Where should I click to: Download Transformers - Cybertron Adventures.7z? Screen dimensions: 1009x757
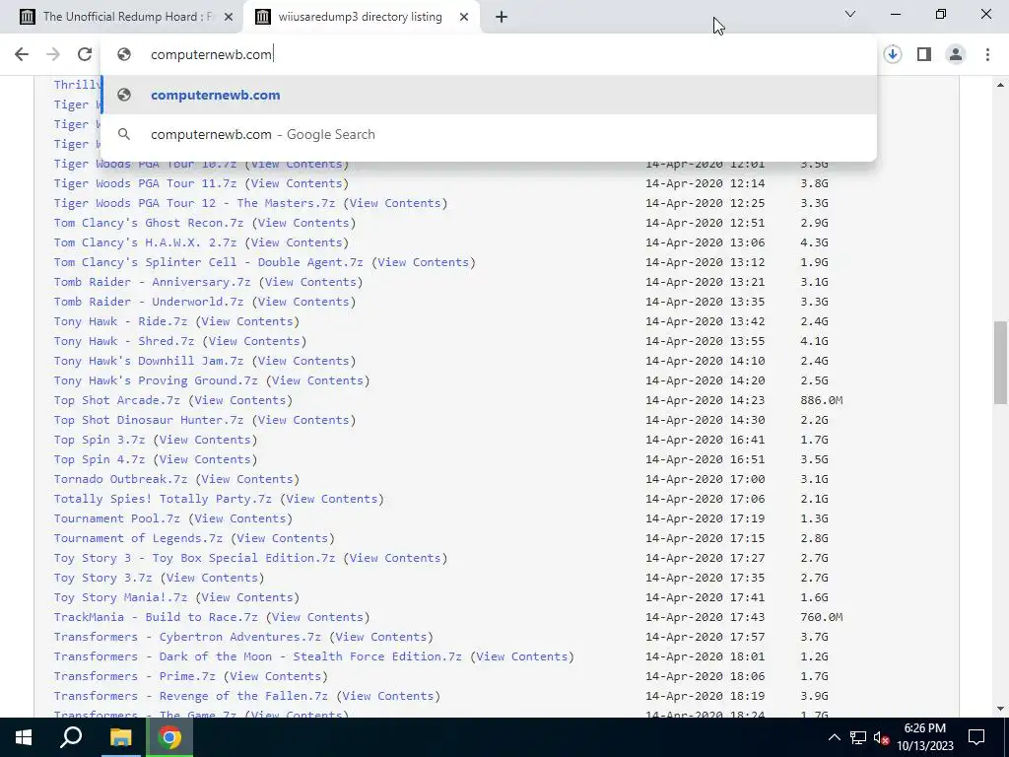tap(187, 637)
